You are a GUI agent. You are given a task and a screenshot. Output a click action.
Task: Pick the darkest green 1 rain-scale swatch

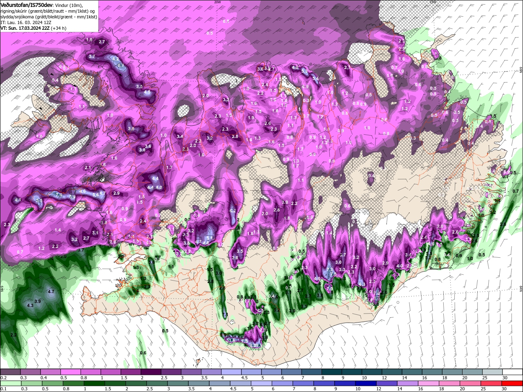point(95,383)
